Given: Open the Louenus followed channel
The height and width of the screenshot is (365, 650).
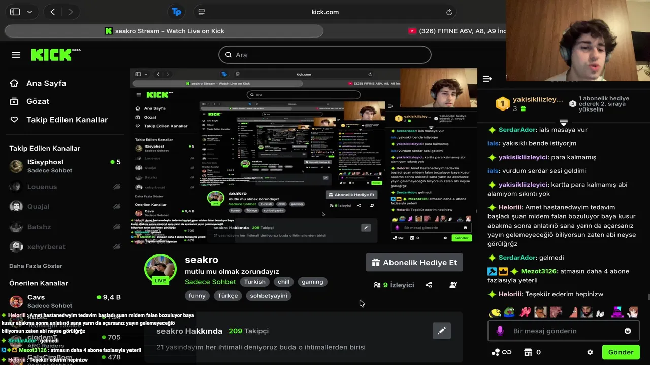Looking at the screenshot, I should tap(65, 187).
